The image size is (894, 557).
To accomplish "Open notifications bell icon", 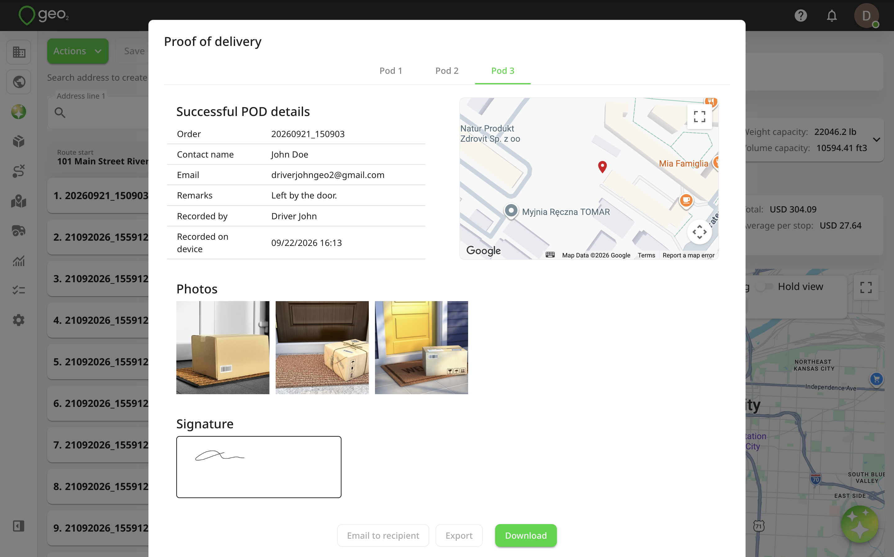I will (832, 16).
